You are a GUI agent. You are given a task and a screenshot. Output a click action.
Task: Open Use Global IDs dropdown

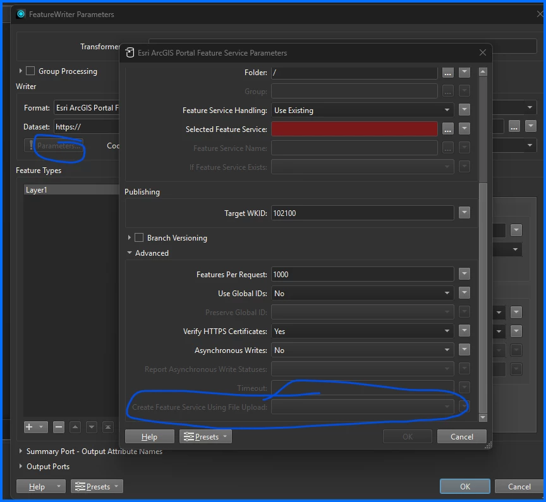point(363,293)
